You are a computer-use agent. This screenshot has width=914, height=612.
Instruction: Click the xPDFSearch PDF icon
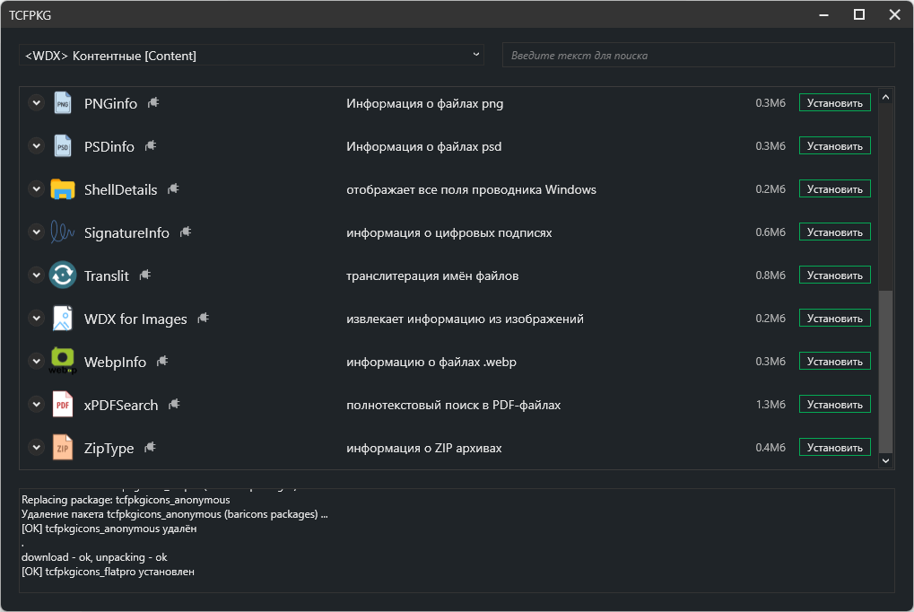(62, 405)
